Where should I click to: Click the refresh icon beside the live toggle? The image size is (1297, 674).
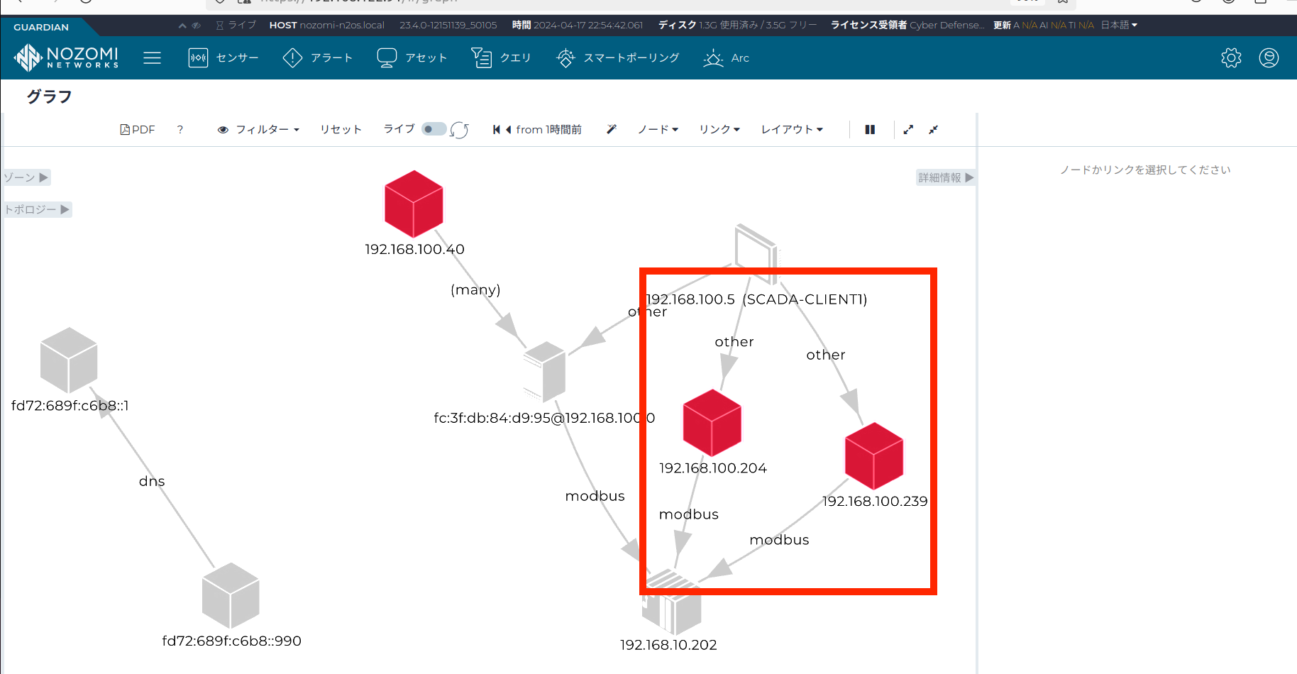pos(460,130)
